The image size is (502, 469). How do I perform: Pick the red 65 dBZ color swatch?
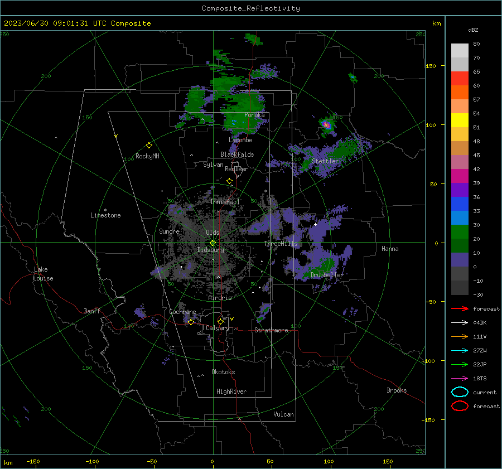point(460,78)
